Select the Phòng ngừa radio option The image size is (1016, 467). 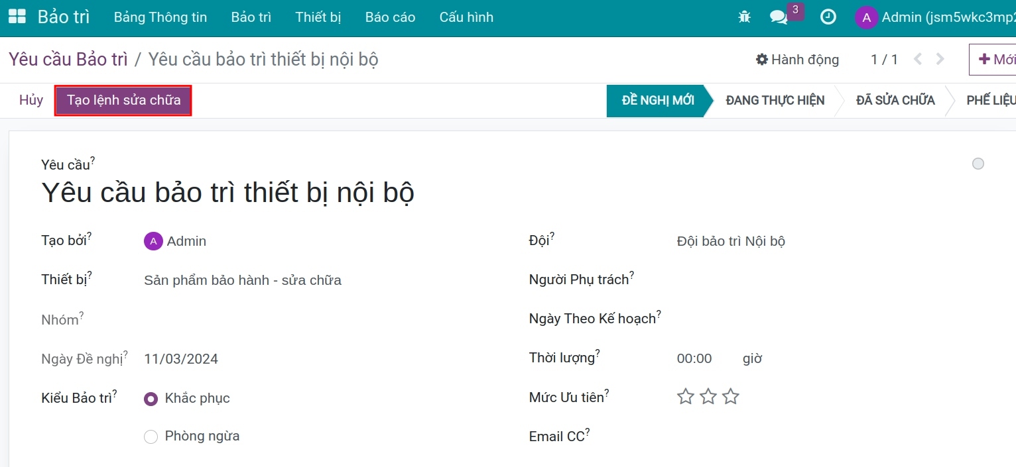click(x=151, y=437)
